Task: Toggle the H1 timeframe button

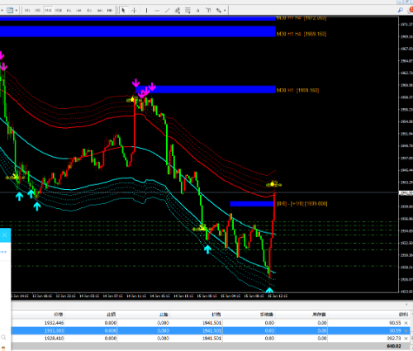Action: click(x=69, y=11)
